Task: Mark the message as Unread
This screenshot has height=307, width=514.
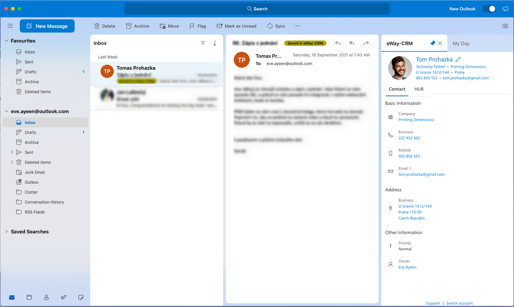Action: point(236,26)
